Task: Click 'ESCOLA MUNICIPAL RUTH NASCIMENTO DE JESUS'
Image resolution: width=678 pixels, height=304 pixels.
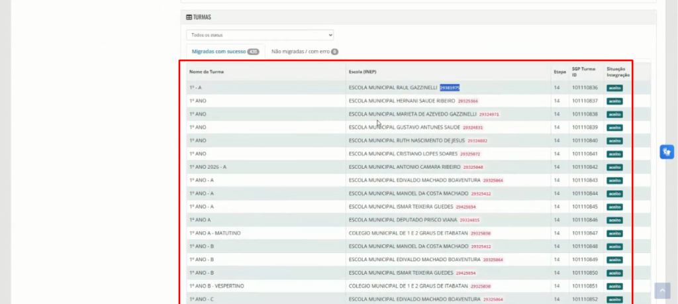Action: point(407,140)
